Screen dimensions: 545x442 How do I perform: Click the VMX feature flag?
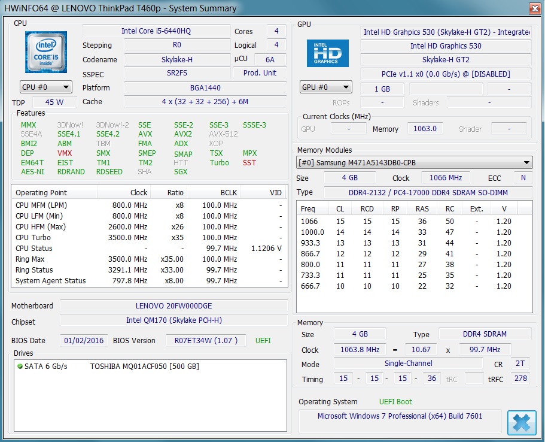click(65, 153)
